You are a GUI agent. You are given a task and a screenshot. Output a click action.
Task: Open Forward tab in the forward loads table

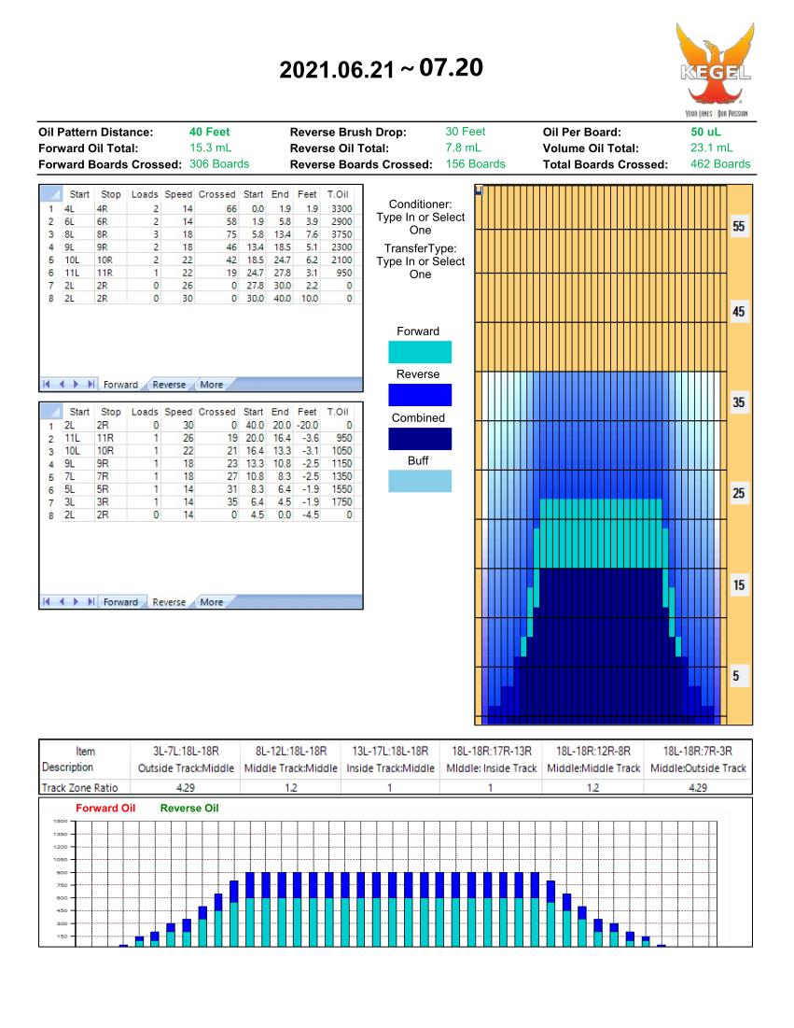click(x=120, y=385)
